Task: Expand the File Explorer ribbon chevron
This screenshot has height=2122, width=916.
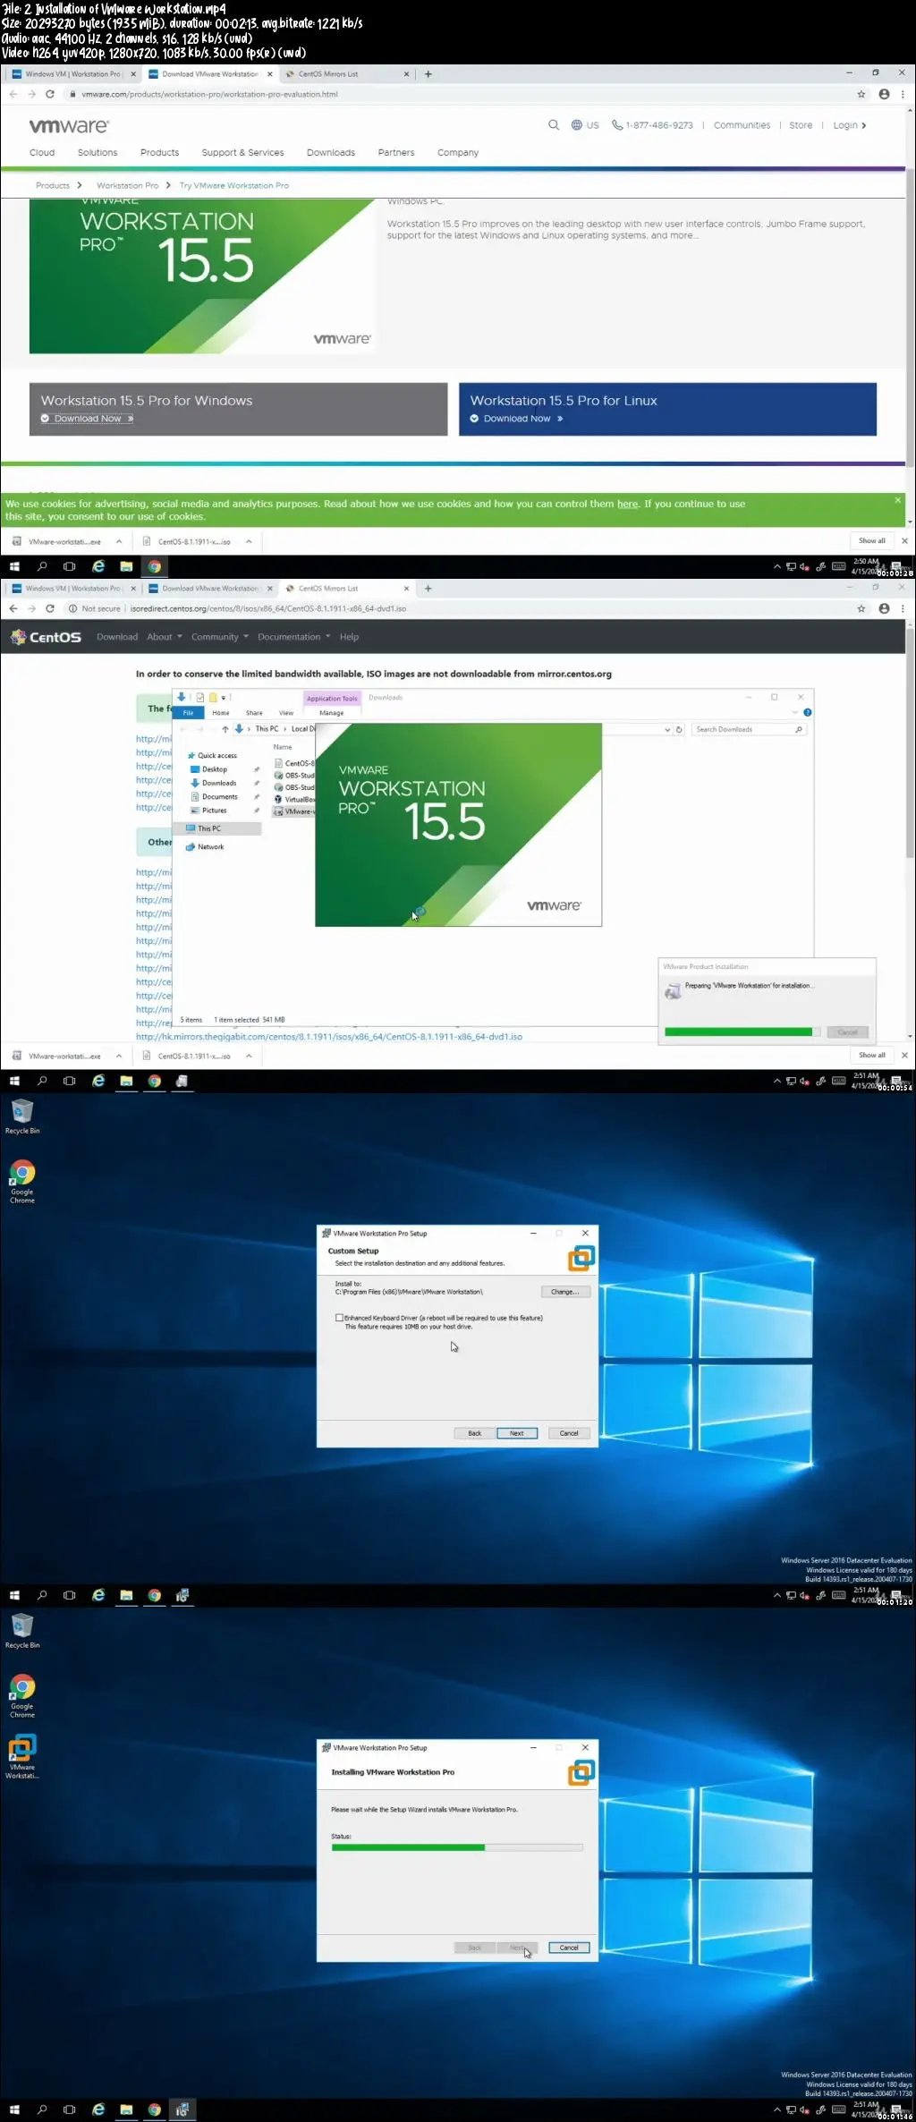Action: pos(794,713)
